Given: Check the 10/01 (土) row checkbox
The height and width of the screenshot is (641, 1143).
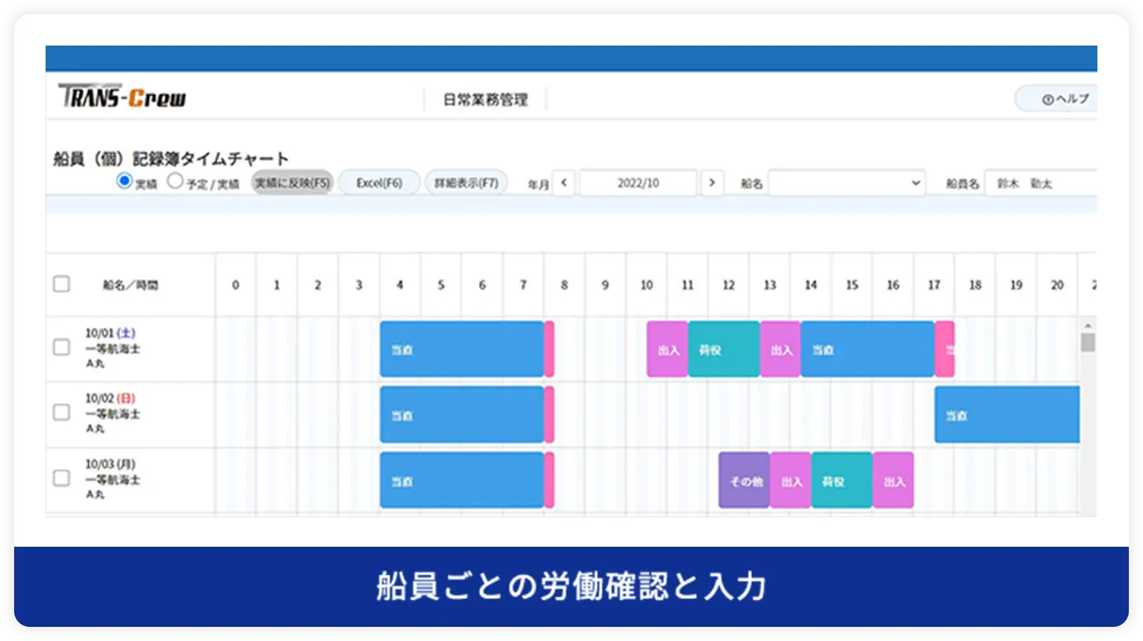Looking at the screenshot, I should (61, 347).
